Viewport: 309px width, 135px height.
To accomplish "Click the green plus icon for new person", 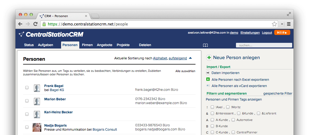I will coord(209,57).
